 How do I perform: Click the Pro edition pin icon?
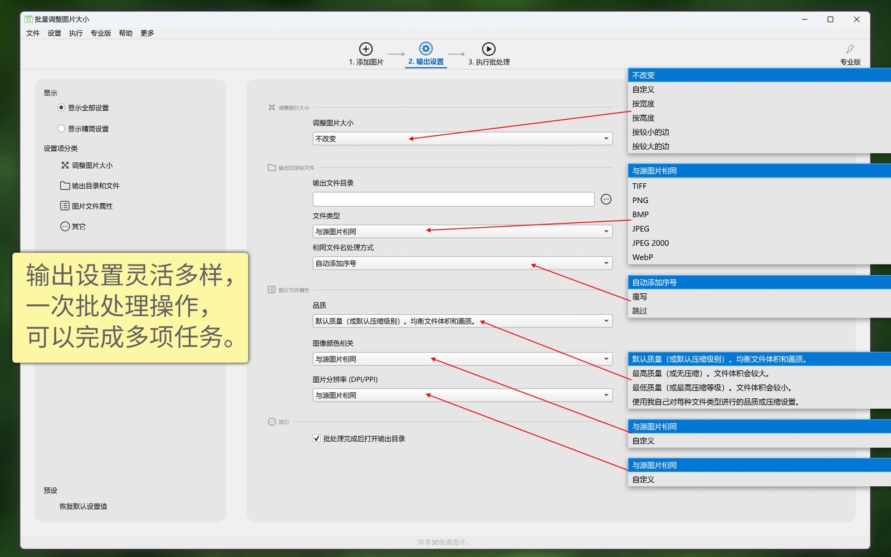(x=850, y=49)
